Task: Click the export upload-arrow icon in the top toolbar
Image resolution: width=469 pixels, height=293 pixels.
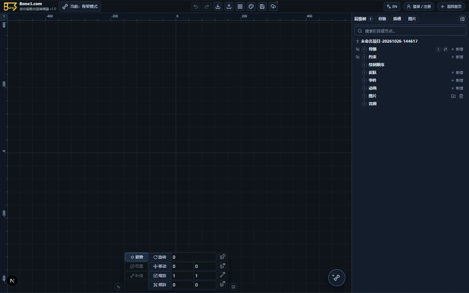Action: pyautogui.click(x=229, y=7)
